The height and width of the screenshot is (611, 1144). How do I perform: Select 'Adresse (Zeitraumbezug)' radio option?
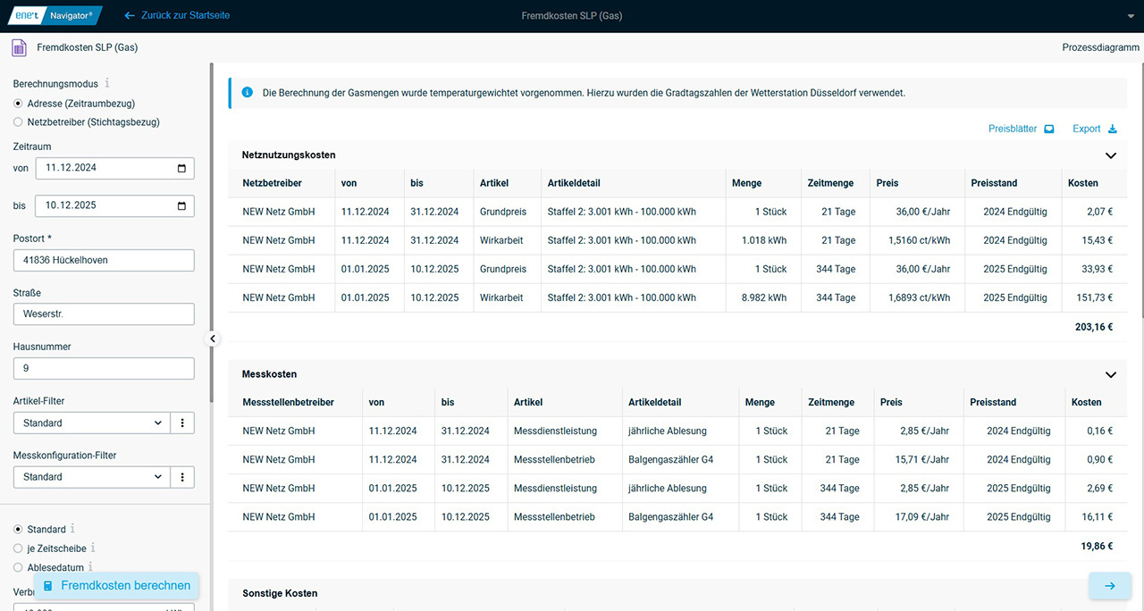pos(19,104)
